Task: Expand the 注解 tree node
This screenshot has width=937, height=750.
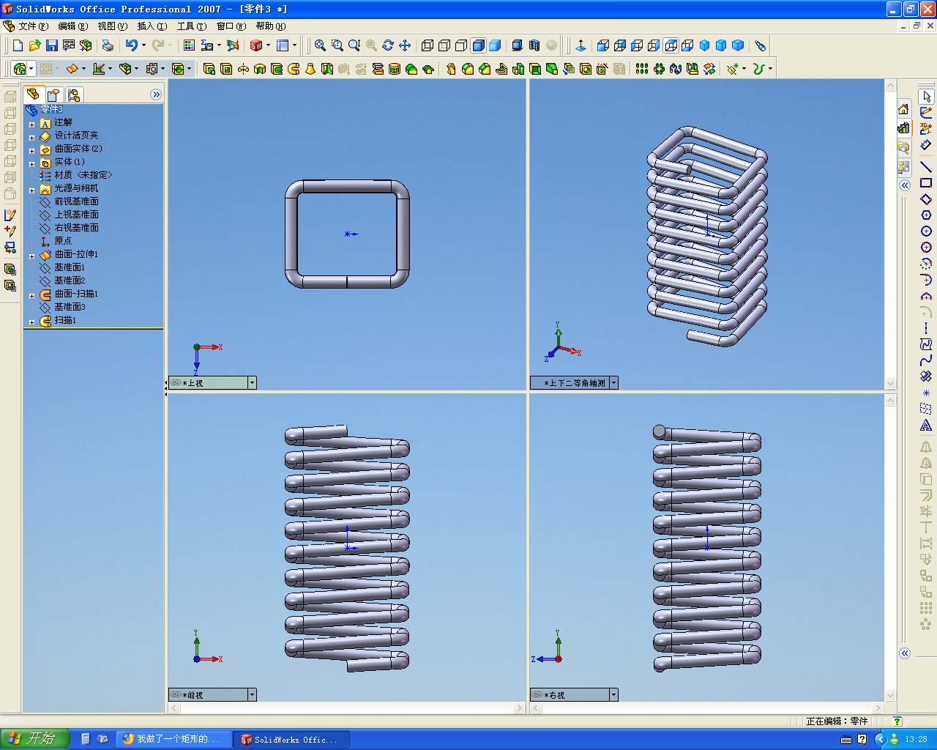Action: pyautogui.click(x=31, y=124)
